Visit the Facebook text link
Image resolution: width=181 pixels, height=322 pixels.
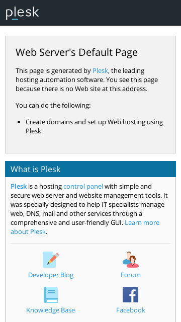pyautogui.click(x=131, y=310)
